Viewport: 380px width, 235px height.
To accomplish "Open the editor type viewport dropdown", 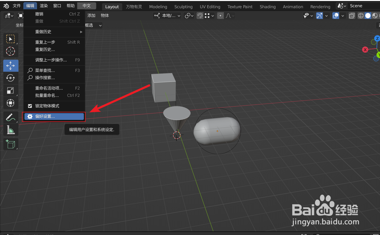I will click(x=9, y=16).
